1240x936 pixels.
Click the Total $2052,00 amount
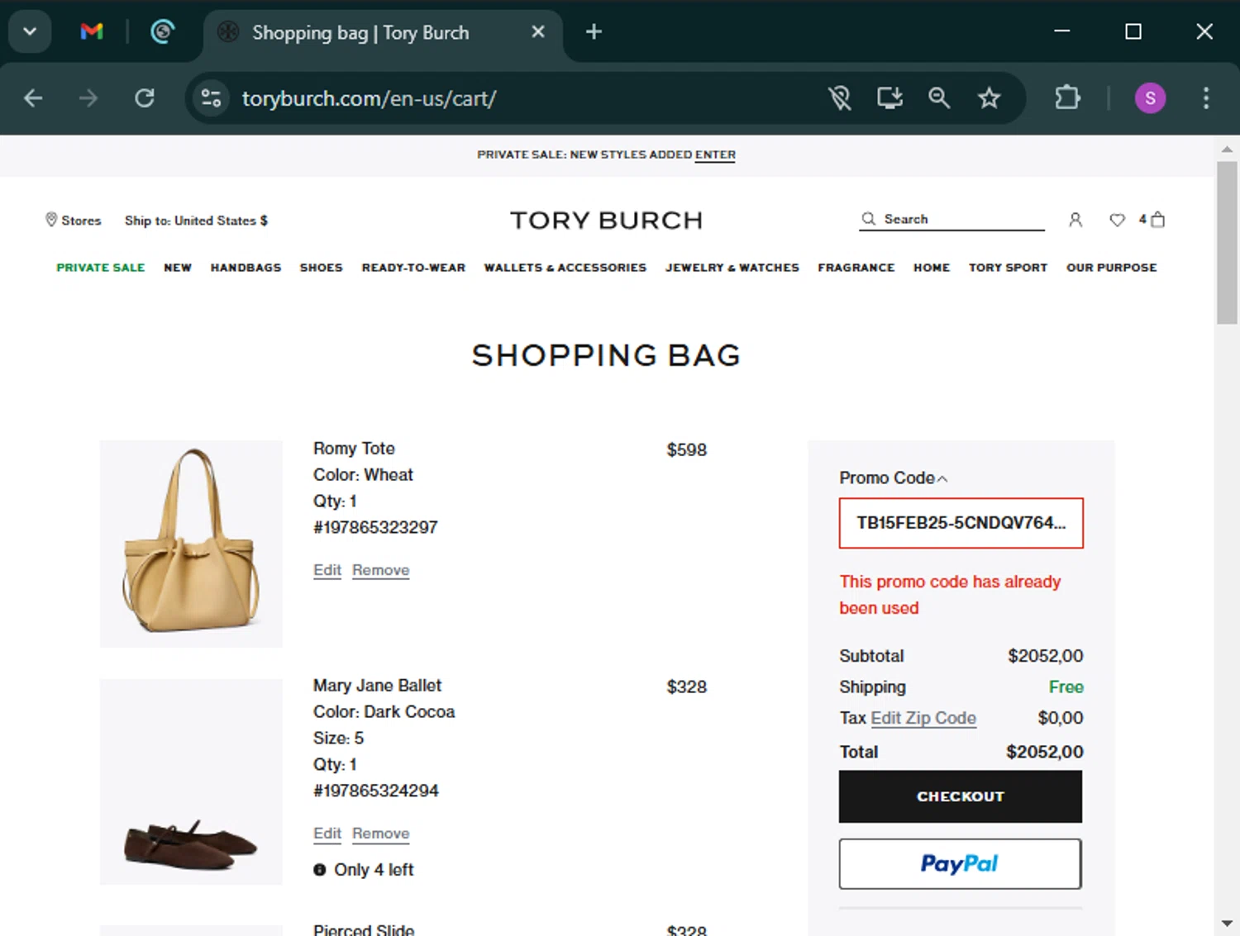1045,752
